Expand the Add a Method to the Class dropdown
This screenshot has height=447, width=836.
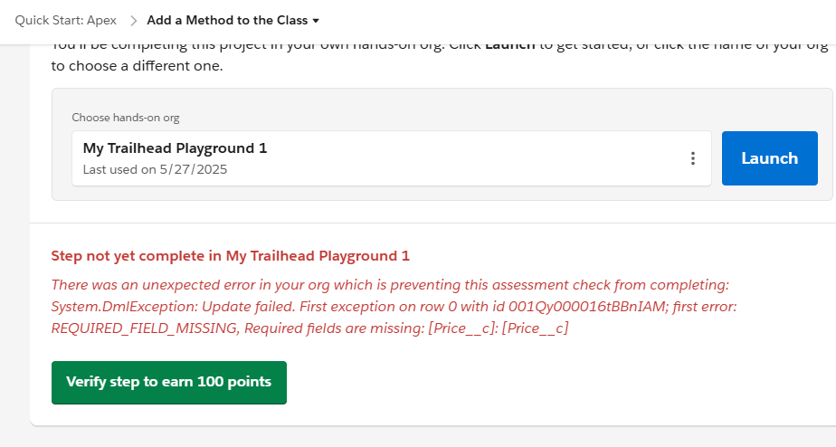[x=233, y=20]
